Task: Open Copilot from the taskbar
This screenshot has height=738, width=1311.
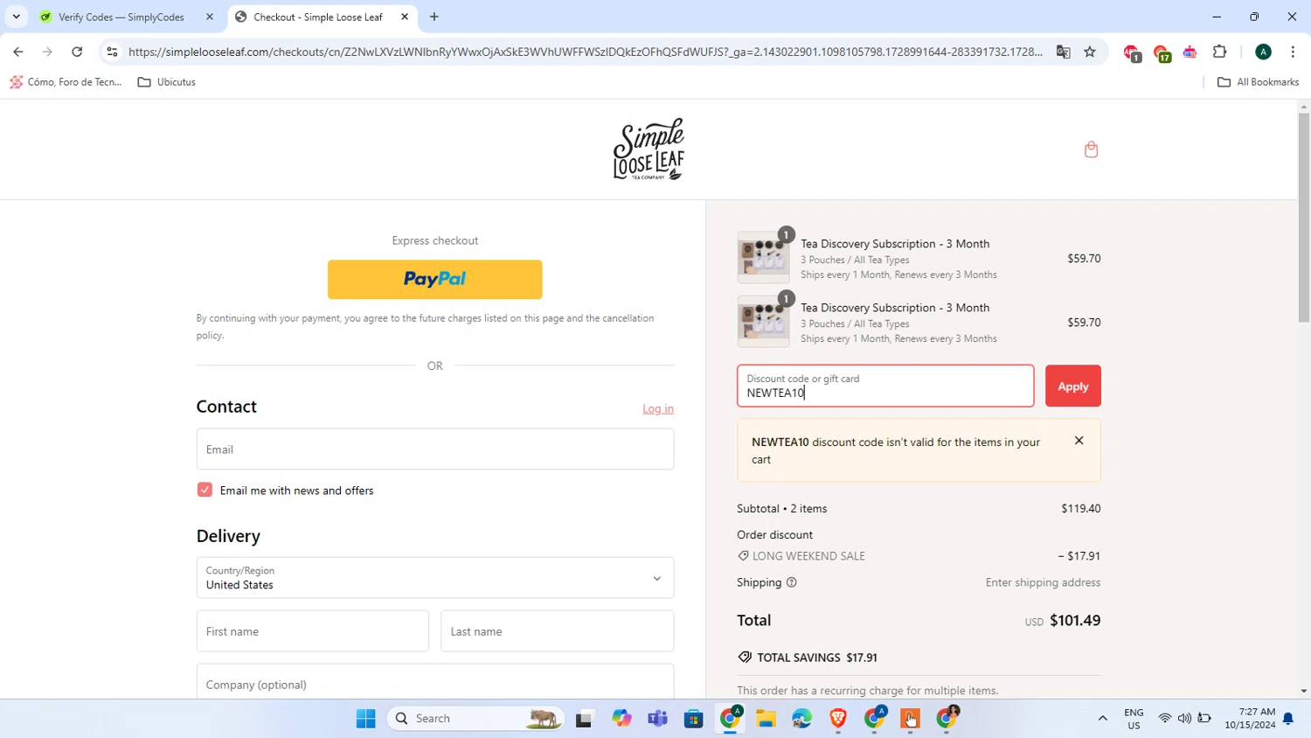Action: click(x=621, y=718)
